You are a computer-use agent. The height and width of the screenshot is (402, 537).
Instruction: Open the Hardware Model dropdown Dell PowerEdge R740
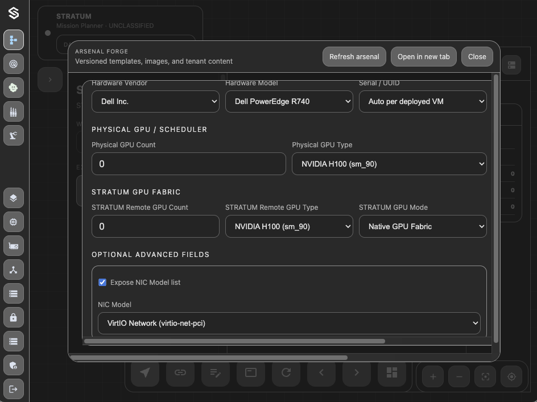(x=289, y=101)
